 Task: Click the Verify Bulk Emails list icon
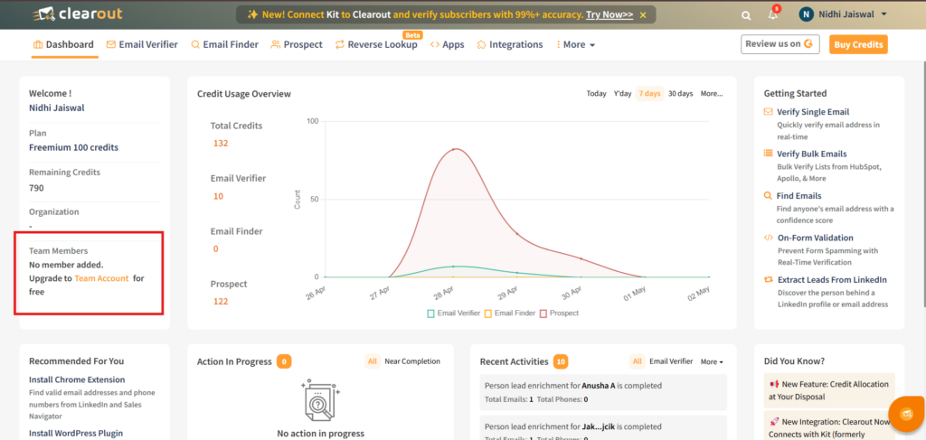(x=768, y=154)
